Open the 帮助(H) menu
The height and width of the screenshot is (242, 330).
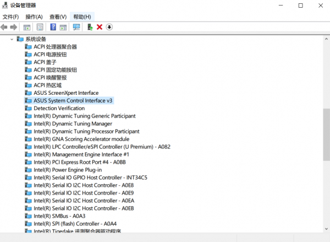pos(82,17)
